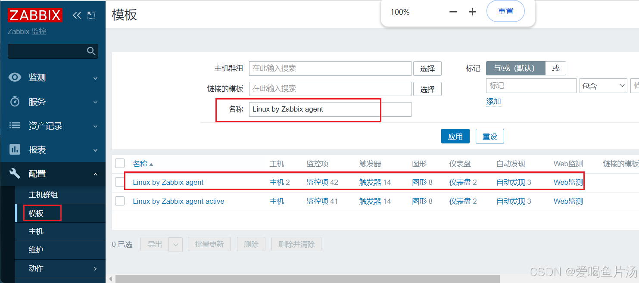Viewport: 639px width, 283px height.
Task: Open 主机 in the sidebar menu
Action: point(36,231)
